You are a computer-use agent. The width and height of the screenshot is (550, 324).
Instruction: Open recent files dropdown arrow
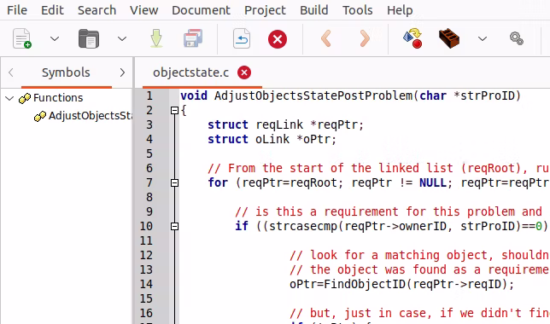tap(122, 38)
